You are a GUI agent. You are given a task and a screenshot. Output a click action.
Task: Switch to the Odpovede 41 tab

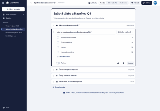click(112, 3)
